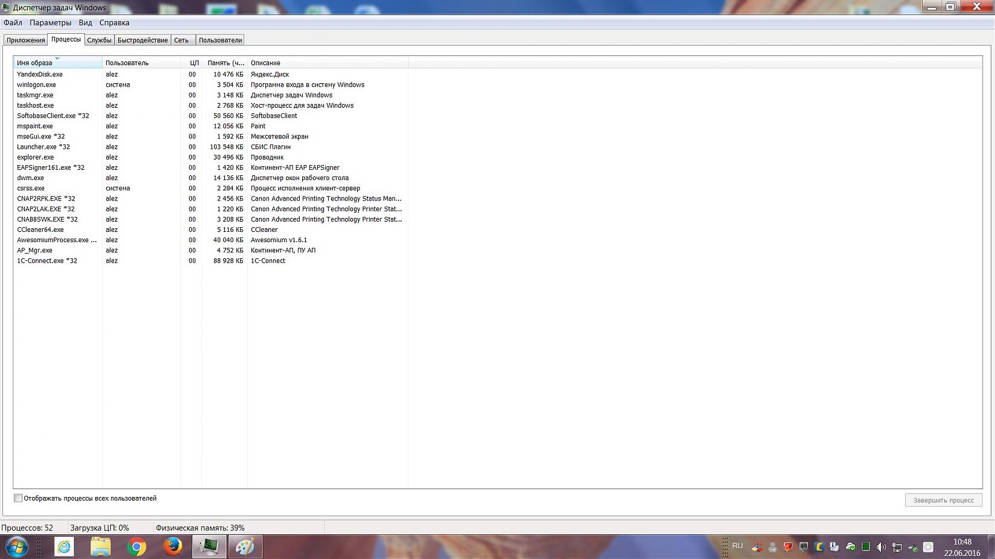The width and height of the screenshot is (995, 559).
Task: Select the dwm.exe process row
Action: pyautogui.click(x=210, y=178)
